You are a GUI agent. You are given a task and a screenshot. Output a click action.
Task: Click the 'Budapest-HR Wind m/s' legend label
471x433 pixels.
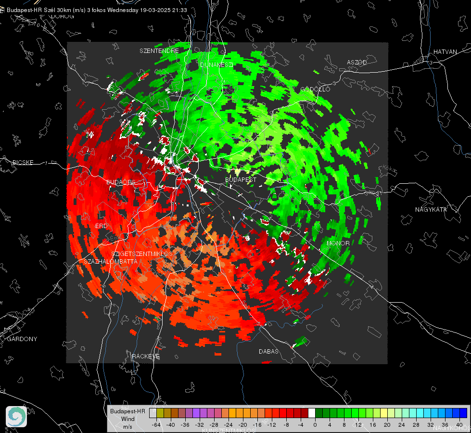[127, 419]
